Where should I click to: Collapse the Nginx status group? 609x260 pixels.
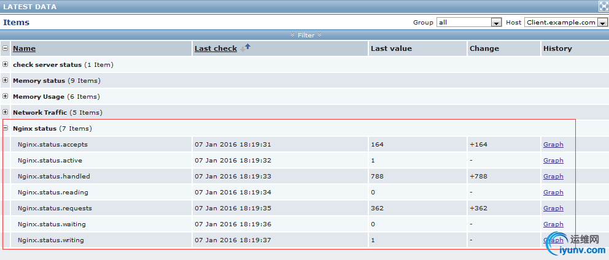(x=5, y=128)
